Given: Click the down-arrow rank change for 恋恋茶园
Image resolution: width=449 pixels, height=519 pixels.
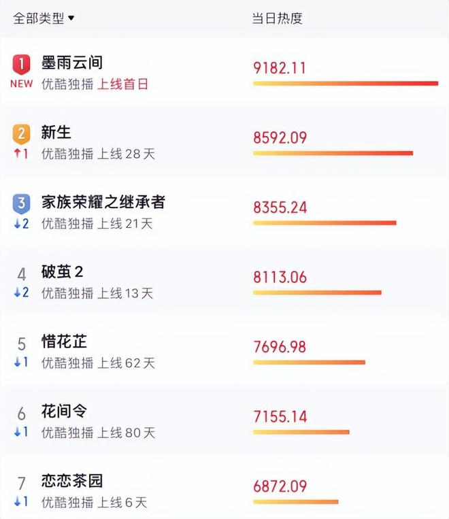Looking at the screenshot, I should tap(21, 502).
